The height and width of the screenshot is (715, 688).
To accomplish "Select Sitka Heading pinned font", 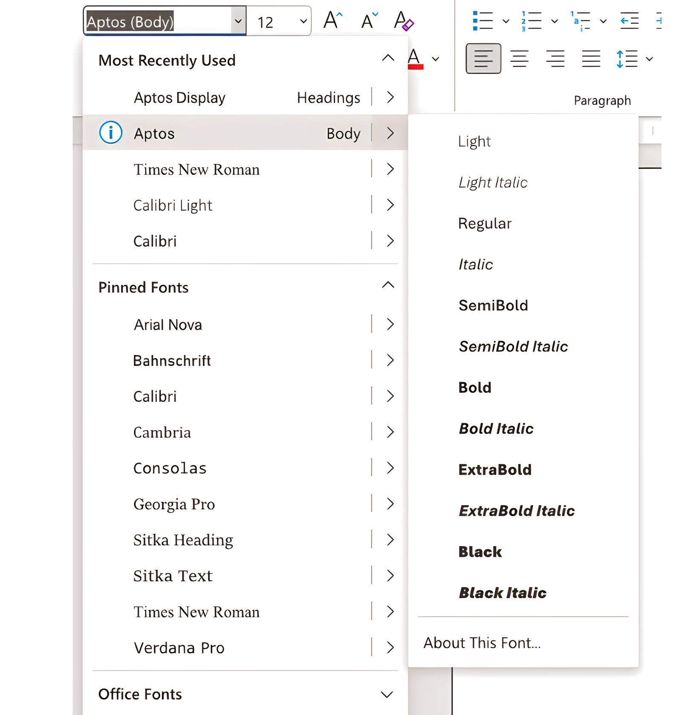I will pos(227,540).
